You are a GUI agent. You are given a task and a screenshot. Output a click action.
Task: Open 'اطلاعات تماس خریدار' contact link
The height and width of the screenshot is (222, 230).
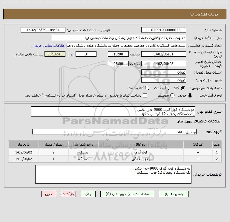(49, 46)
